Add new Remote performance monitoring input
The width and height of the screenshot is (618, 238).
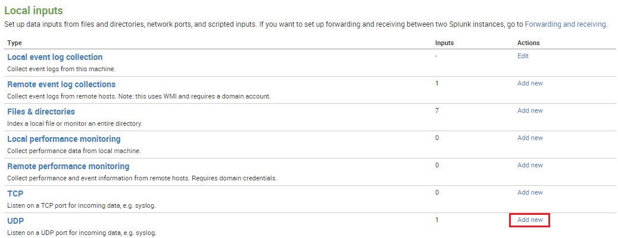[530, 165]
